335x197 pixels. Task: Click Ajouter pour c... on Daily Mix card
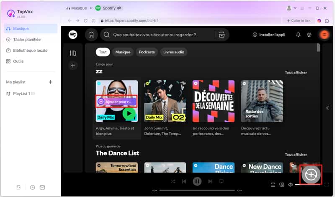click(x=116, y=101)
